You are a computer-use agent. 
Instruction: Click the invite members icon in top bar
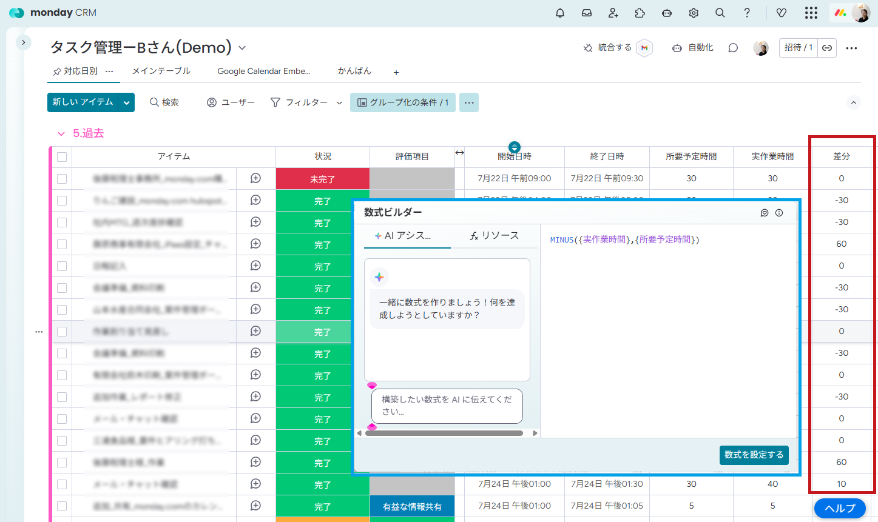click(x=613, y=13)
